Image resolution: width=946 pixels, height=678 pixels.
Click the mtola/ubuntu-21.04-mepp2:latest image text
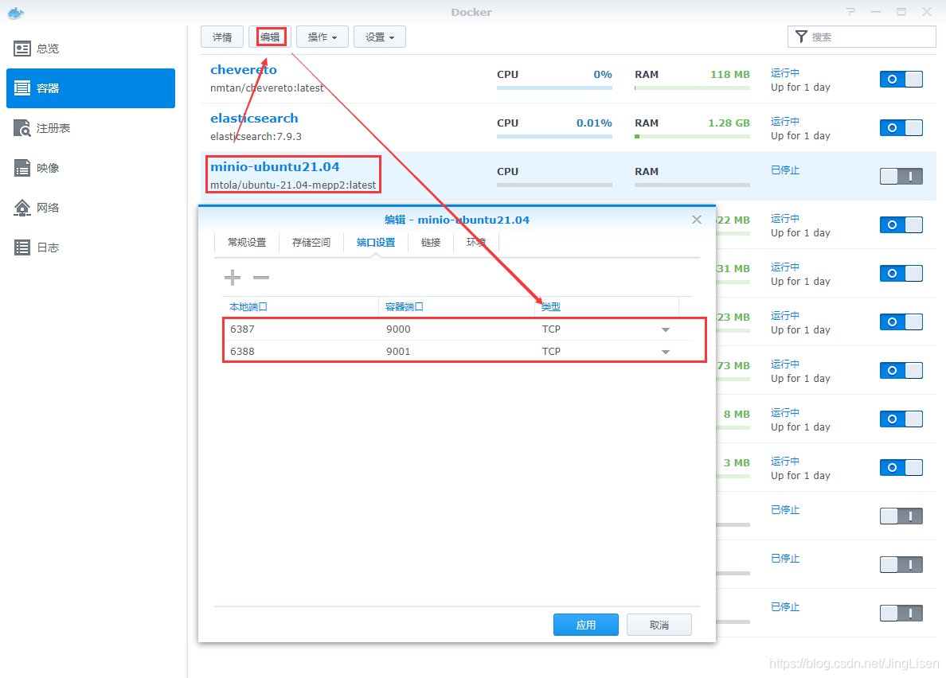(x=292, y=185)
